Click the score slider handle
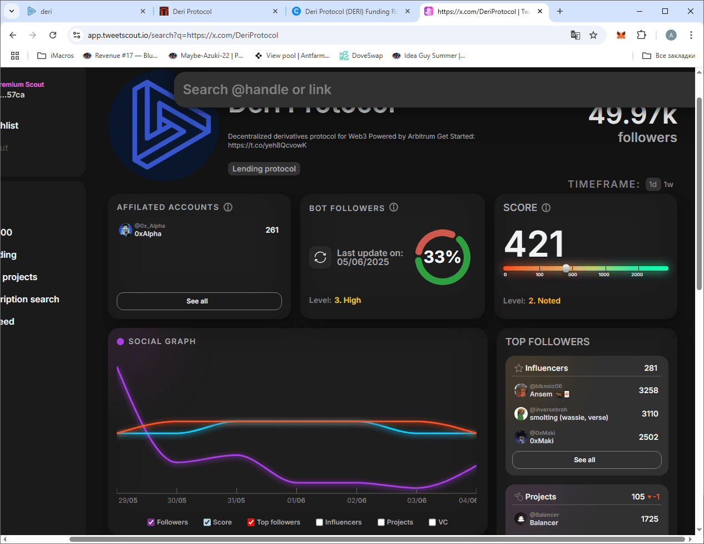 pos(566,268)
